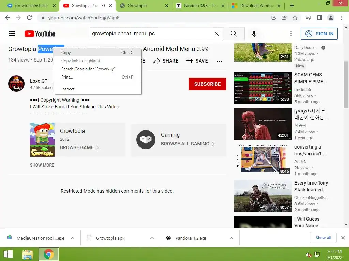Open the Daily Dose video thumbnail
Viewport: 349px width, 261px height.
(263, 52)
